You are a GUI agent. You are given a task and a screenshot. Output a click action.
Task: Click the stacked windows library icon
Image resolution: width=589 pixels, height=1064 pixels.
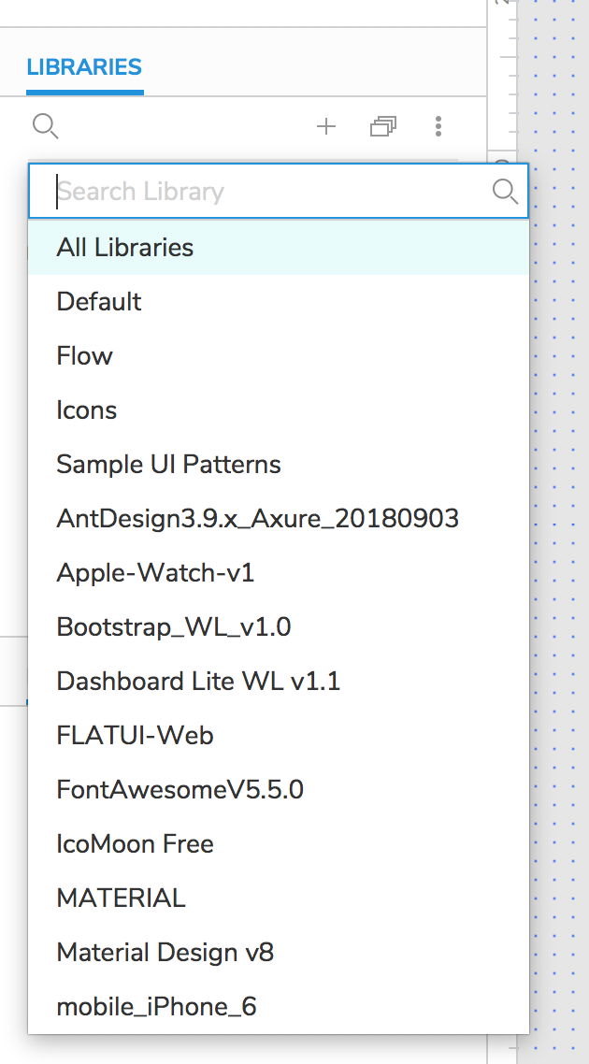click(383, 126)
